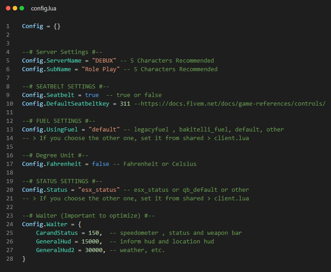Select the config.lua file title
This screenshot has width=331, height=272.
44,9
